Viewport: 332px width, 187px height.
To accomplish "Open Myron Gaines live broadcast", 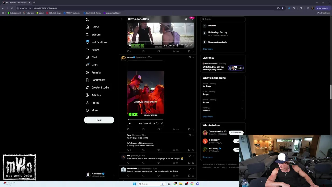I will tap(223, 67).
